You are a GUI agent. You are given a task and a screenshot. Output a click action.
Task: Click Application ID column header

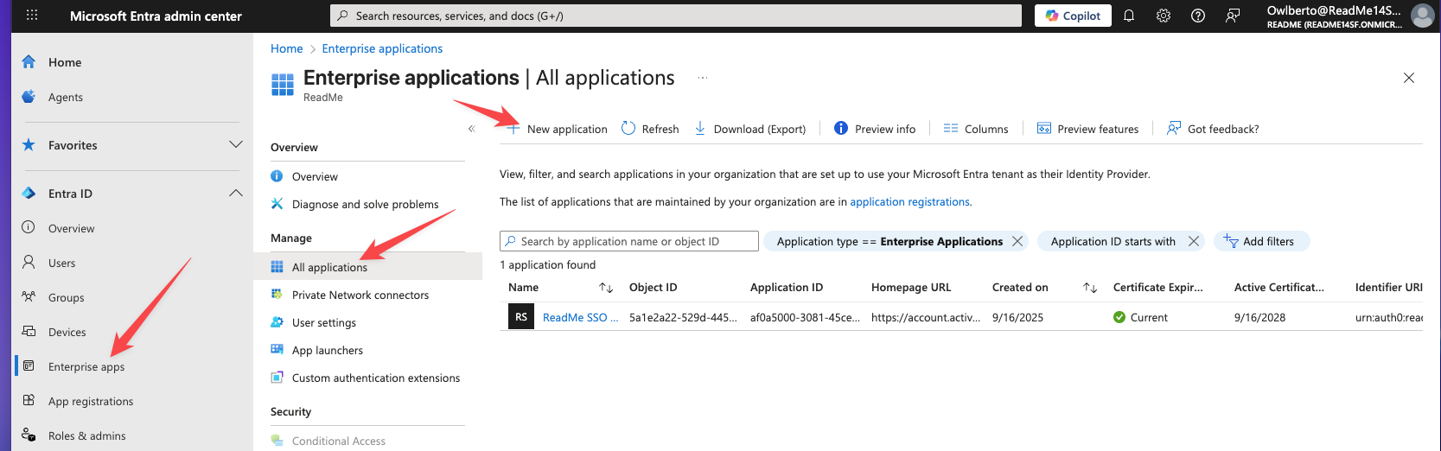787,288
